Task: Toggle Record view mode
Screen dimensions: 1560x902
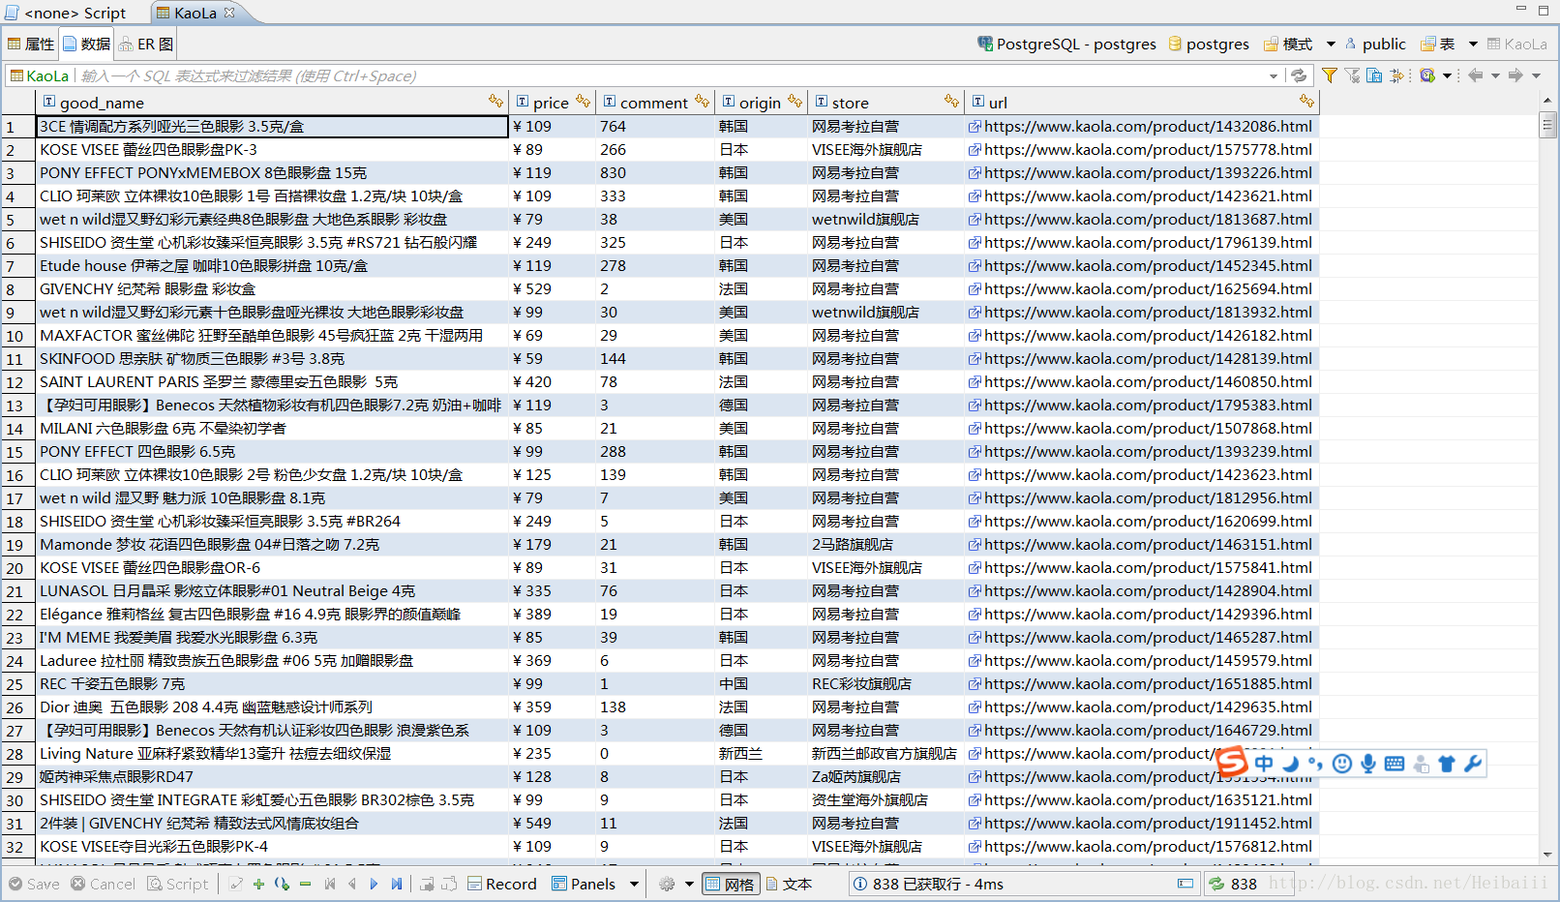Action: pyautogui.click(x=502, y=884)
